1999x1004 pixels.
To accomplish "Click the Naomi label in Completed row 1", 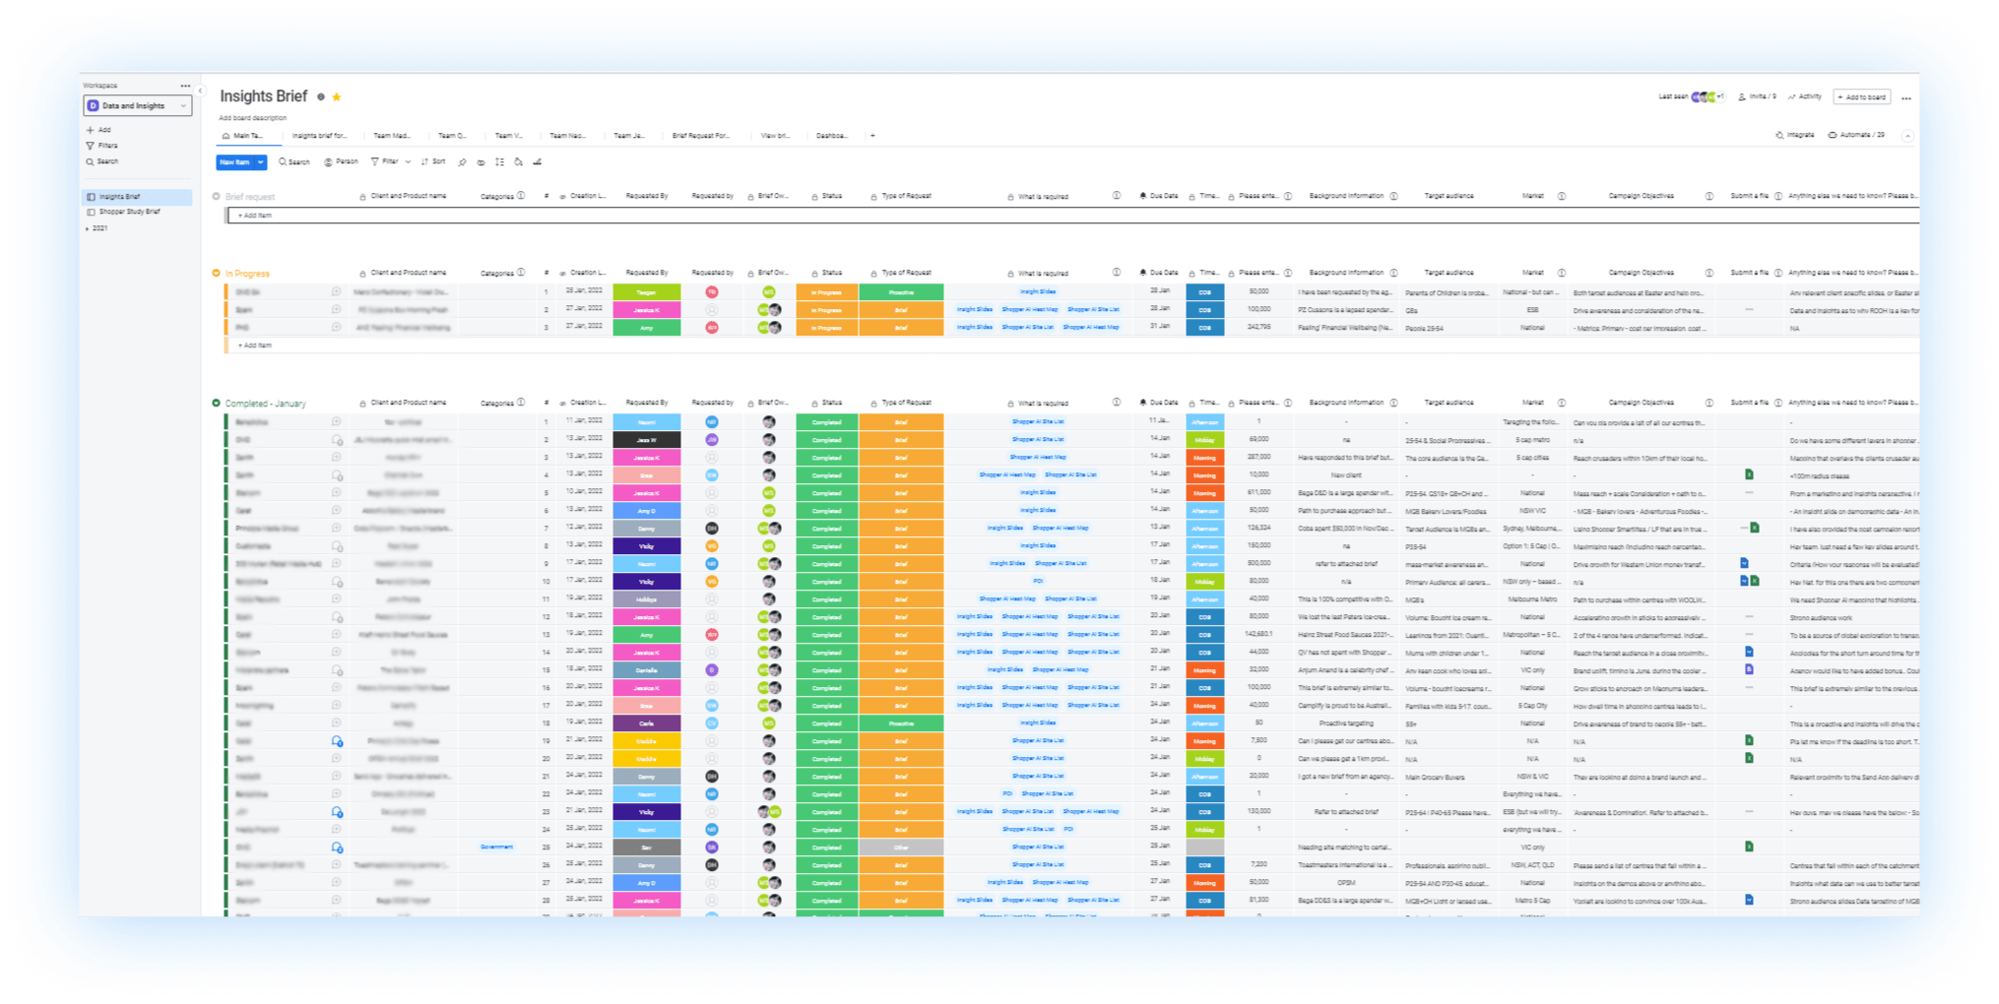I will click(647, 422).
